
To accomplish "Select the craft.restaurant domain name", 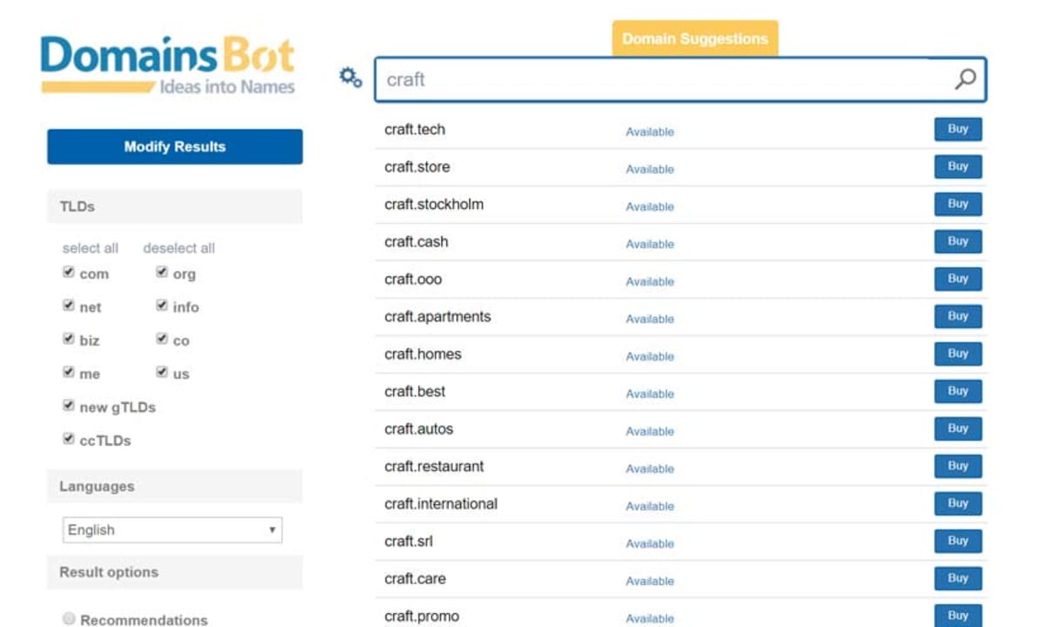I will tap(434, 467).
